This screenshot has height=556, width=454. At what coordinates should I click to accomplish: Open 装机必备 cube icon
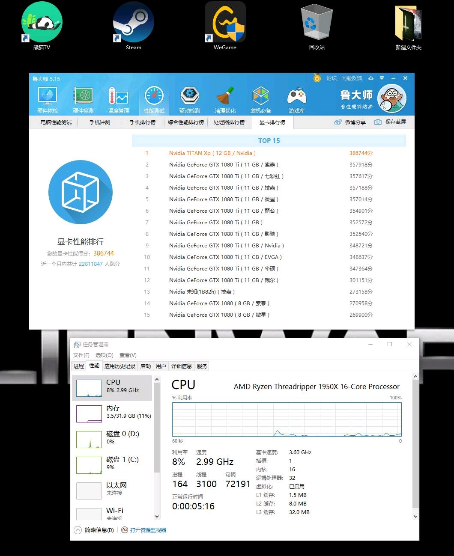[x=261, y=99]
